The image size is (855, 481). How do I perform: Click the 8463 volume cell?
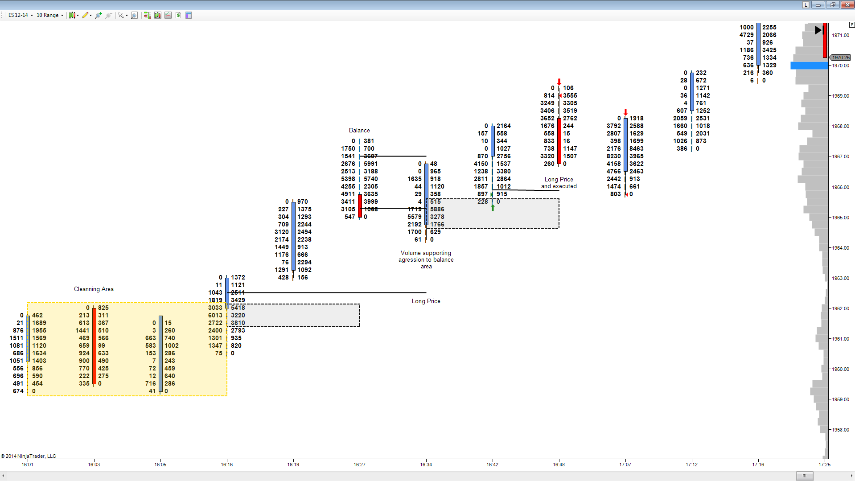[x=637, y=148]
